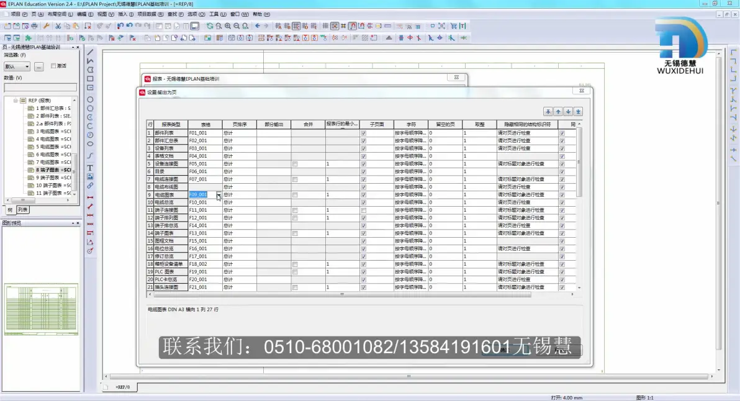This screenshot has height=401, width=740.
Task: Click the 报表类型 column header
Action: (171, 125)
